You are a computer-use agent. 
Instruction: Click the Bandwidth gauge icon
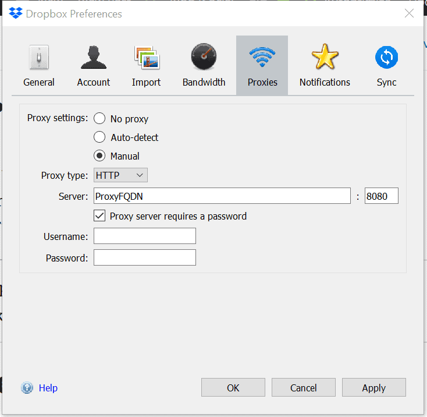click(204, 58)
